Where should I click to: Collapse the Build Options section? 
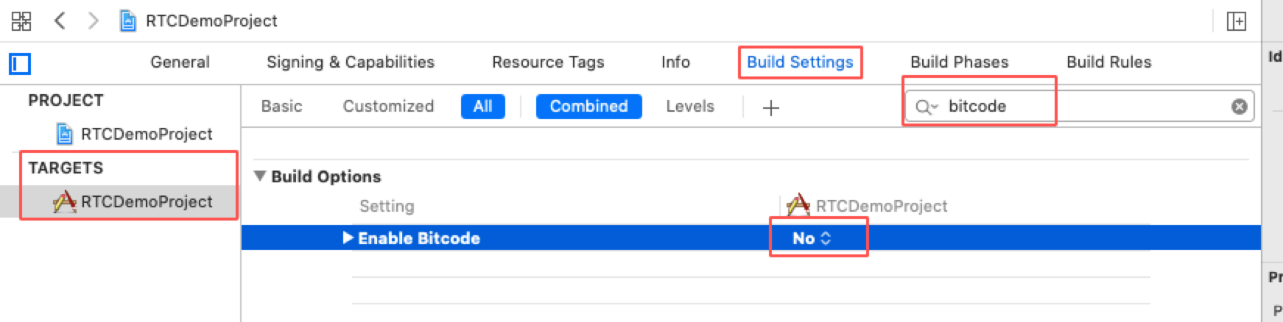point(259,176)
